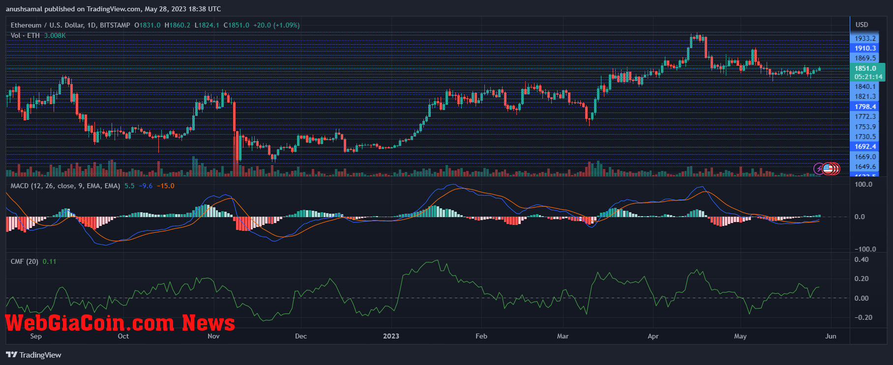Click the current price label 1851.0

coord(865,68)
